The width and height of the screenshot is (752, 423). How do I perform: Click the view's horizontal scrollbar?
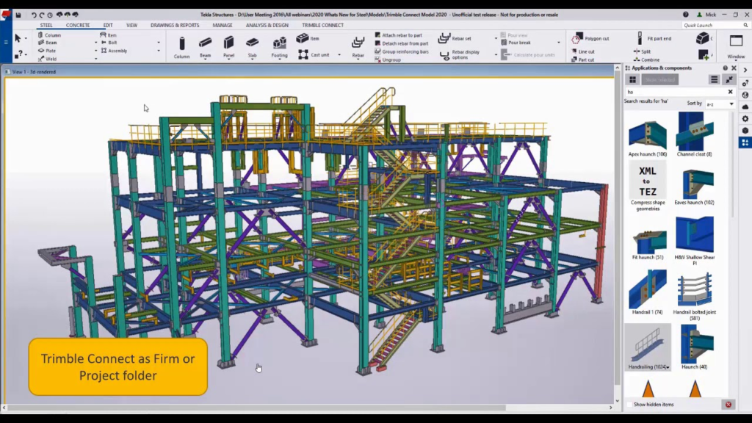[x=256, y=408]
